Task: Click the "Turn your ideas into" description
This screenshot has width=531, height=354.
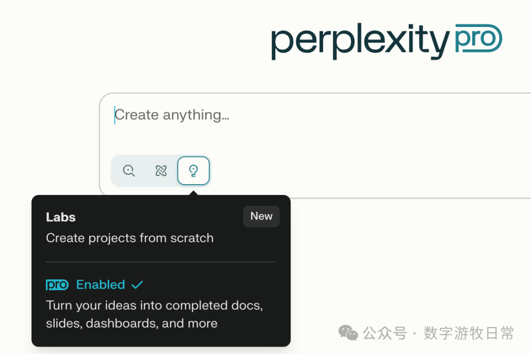Action: (154, 305)
